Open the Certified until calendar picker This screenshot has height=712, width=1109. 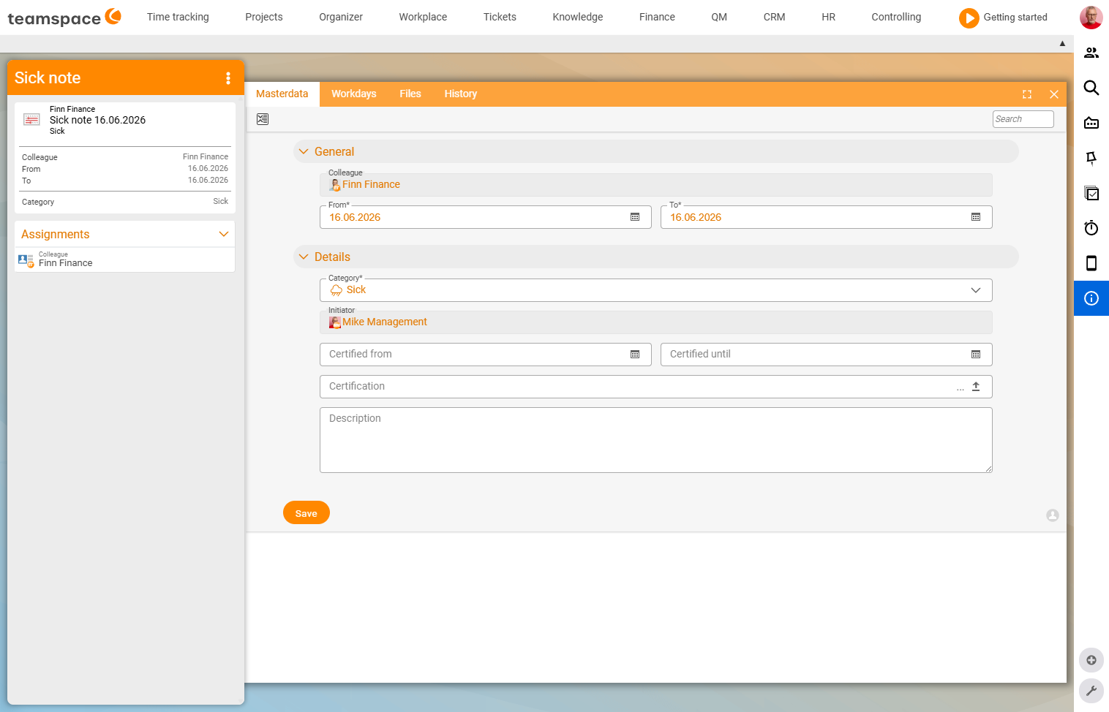(976, 355)
